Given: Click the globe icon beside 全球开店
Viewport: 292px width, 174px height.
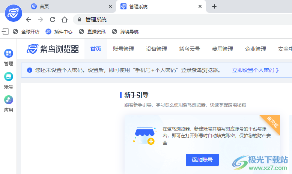Looking at the screenshot, I should tap(15, 31).
